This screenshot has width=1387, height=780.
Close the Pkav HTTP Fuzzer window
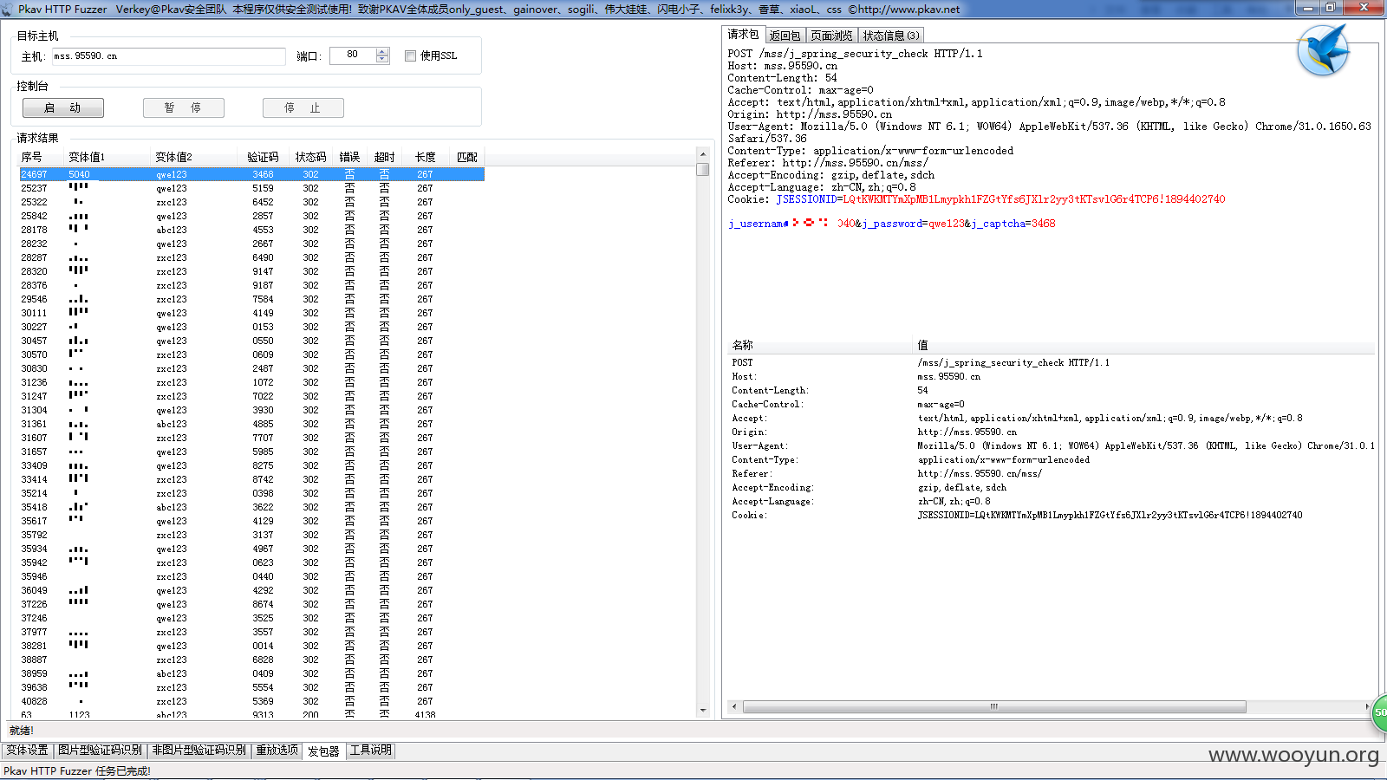[1364, 8]
